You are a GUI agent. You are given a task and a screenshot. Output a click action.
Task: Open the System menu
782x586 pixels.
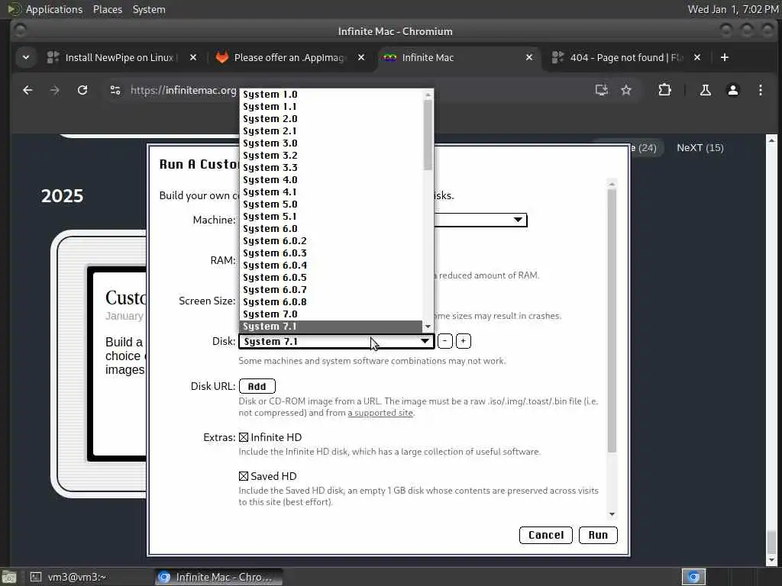149,9
